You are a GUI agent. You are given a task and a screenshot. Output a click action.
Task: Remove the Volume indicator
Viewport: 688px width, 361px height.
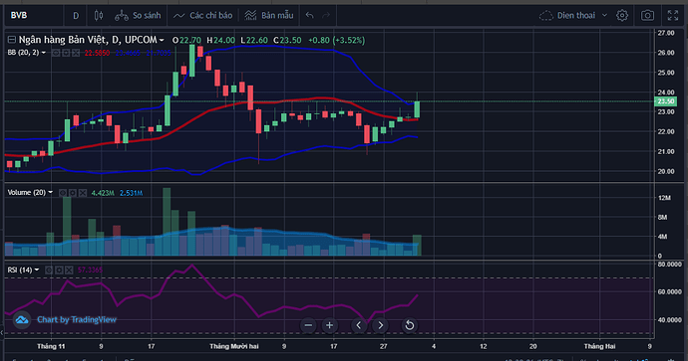[x=83, y=193]
